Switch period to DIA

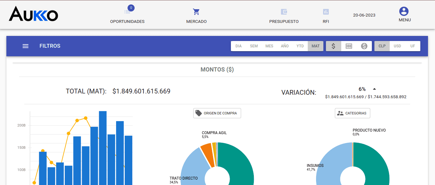pos(239,46)
